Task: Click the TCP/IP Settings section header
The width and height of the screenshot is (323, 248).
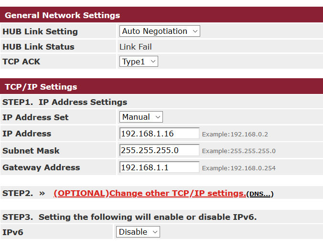Action: pos(41,87)
